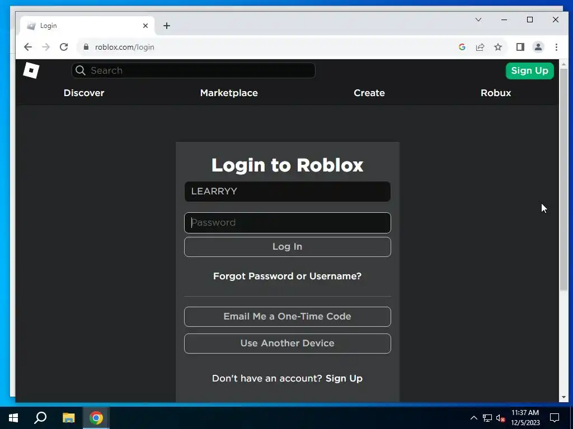
Task: Click the green Sign Up button
Action: coord(529,71)
